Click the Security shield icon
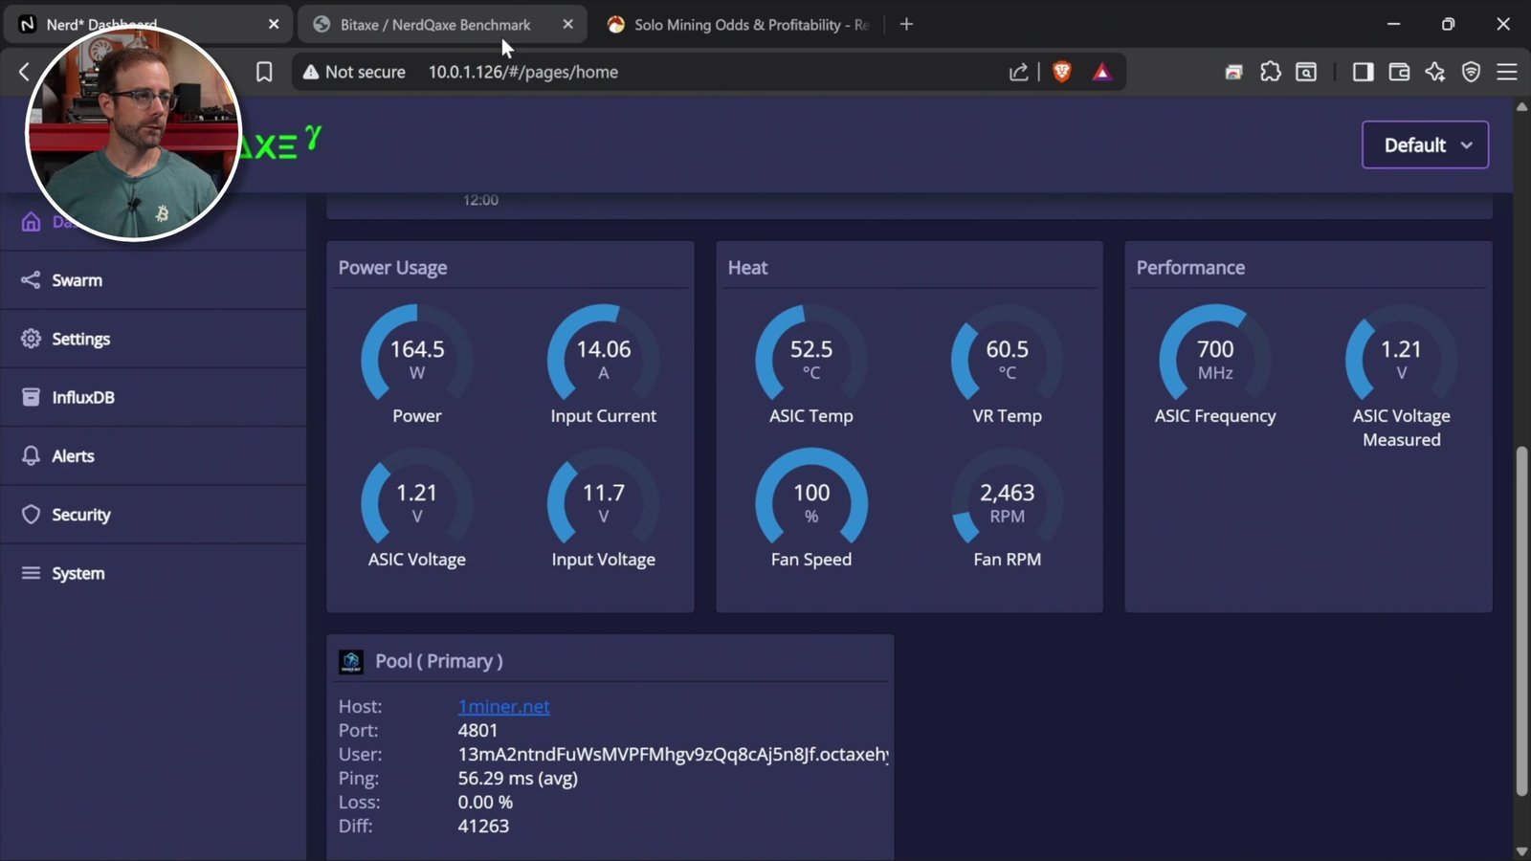 (x=31, y=515)
